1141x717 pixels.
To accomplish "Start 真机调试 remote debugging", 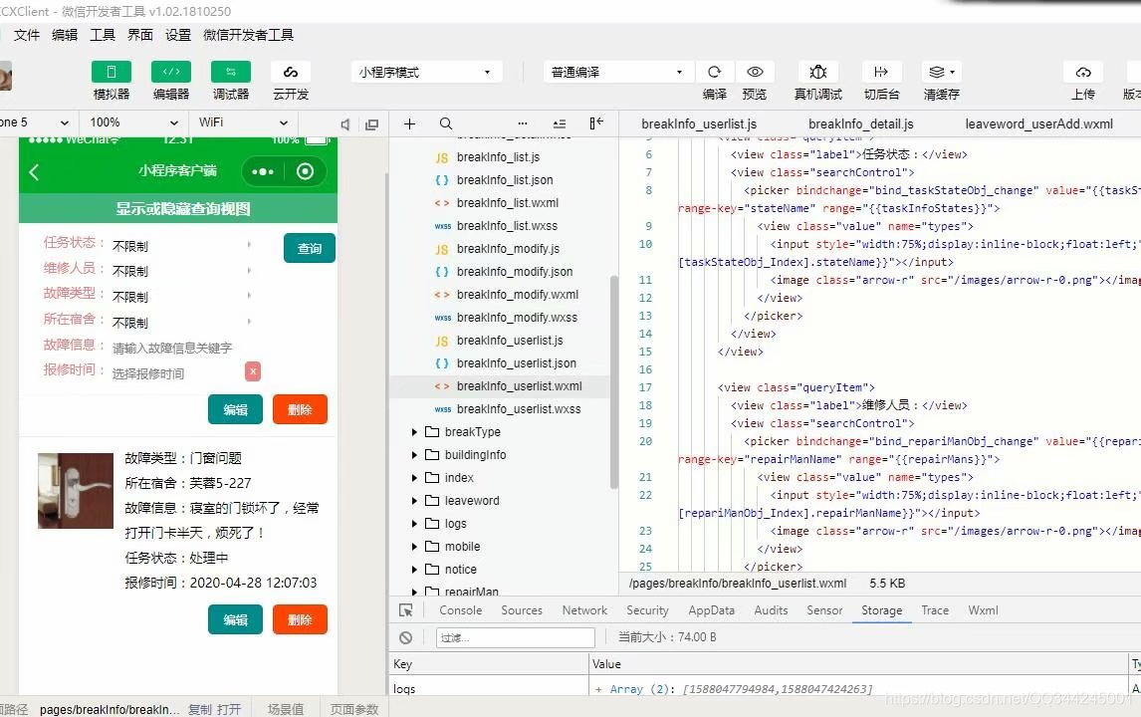I will point(817,72).
